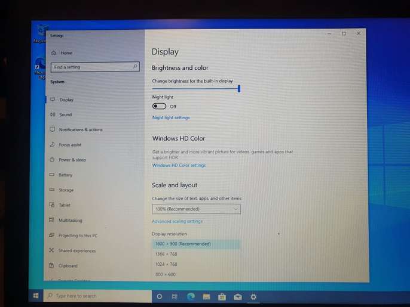Open Advanced scaling settings link
Screen dimensions: 410x307
click(177, 221)
